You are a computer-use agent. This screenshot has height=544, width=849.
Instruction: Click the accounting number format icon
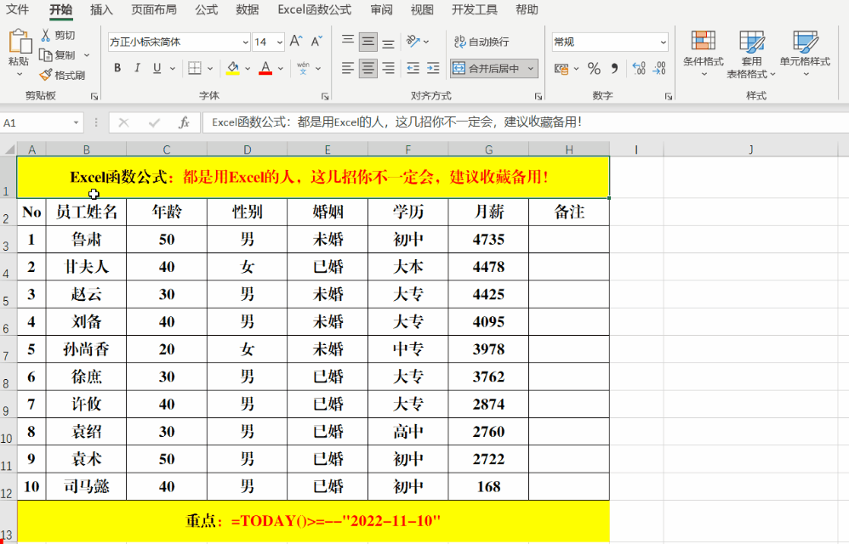561,69
